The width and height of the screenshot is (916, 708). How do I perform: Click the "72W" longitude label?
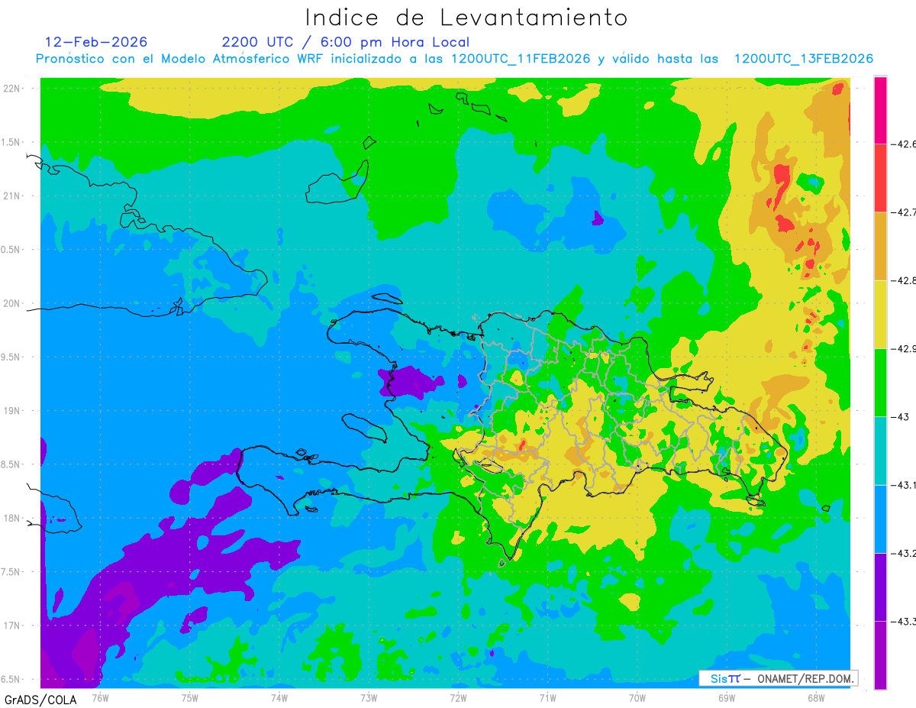click(458, 697)
